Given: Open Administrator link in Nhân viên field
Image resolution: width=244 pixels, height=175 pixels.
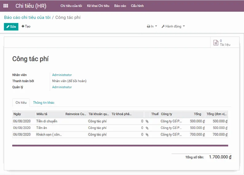Looking at the screenshot, I should pyautogui.click(x=62, y=75).
